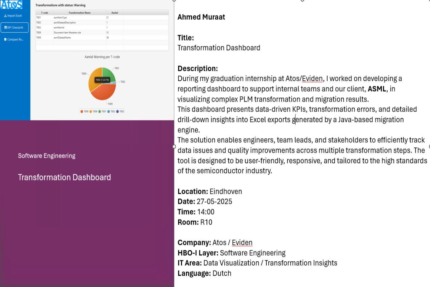Click the Ahmed Muraat name heading
430x287 pixels.
pos(201,17)
